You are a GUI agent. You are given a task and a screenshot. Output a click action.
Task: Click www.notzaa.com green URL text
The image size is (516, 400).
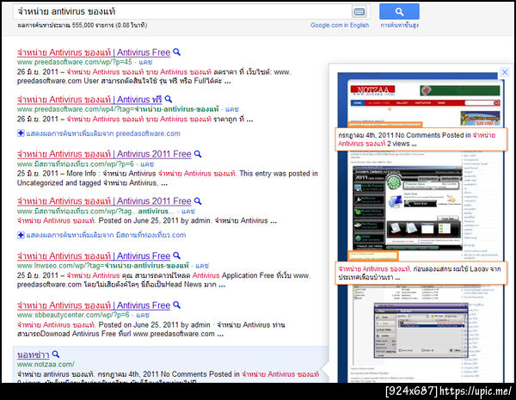tap(46, 364)
